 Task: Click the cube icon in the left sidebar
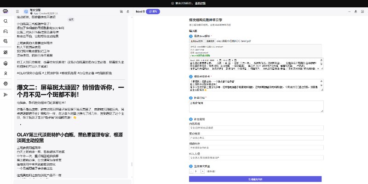tap(6, 63)
